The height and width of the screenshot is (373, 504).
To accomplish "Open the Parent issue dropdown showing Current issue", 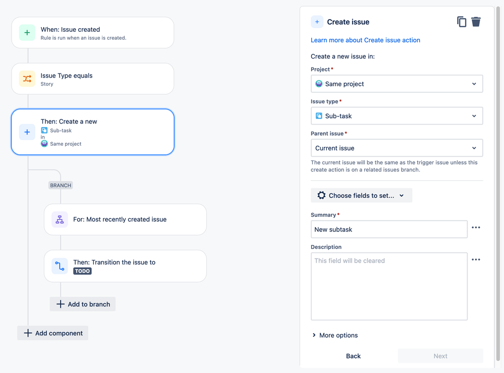I will (x=397, y=148).
